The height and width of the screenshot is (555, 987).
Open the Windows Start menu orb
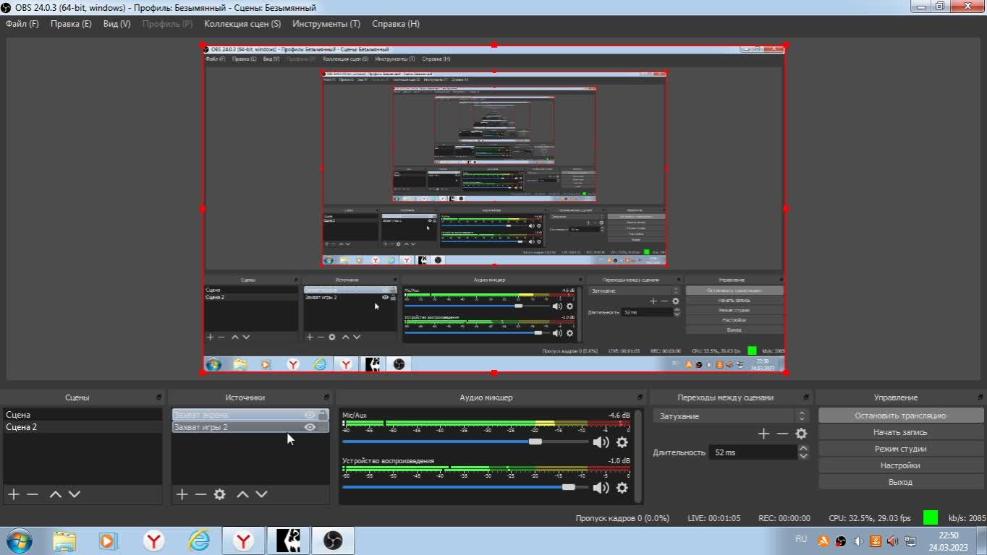[19, 541]
